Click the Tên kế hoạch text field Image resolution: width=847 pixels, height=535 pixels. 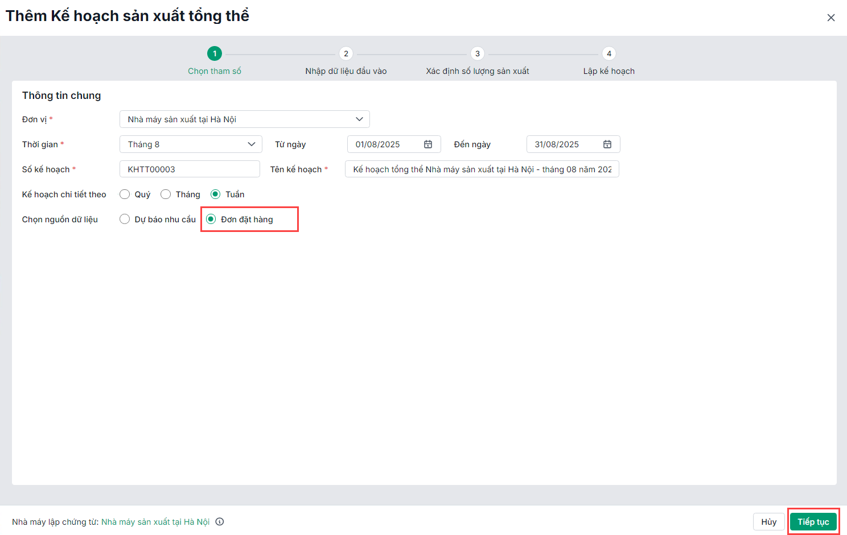pyautogui.click(x=482, y=169)
